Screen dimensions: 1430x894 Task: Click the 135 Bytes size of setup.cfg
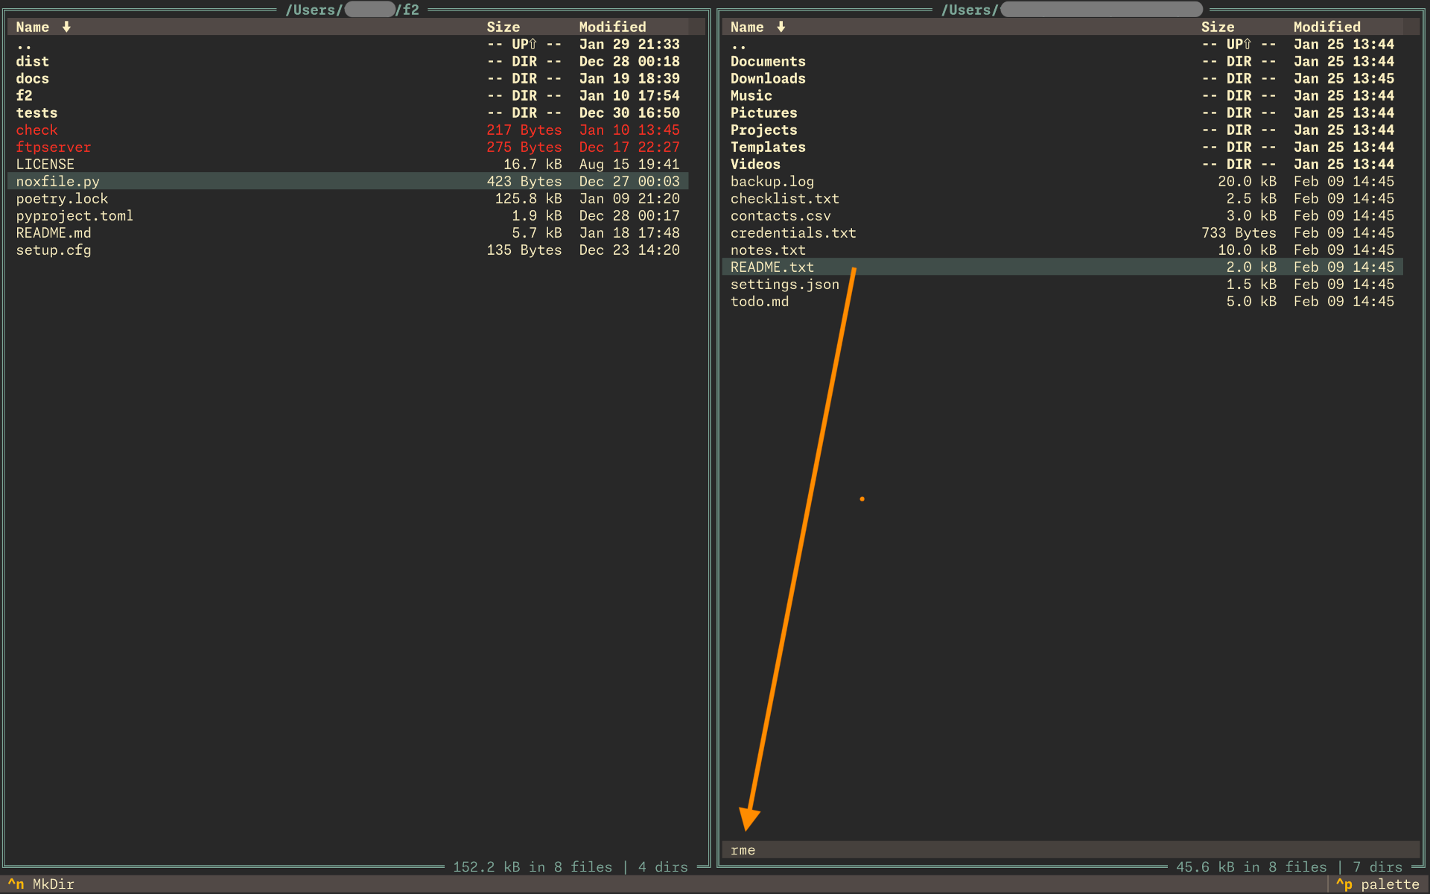pos(524,250)
